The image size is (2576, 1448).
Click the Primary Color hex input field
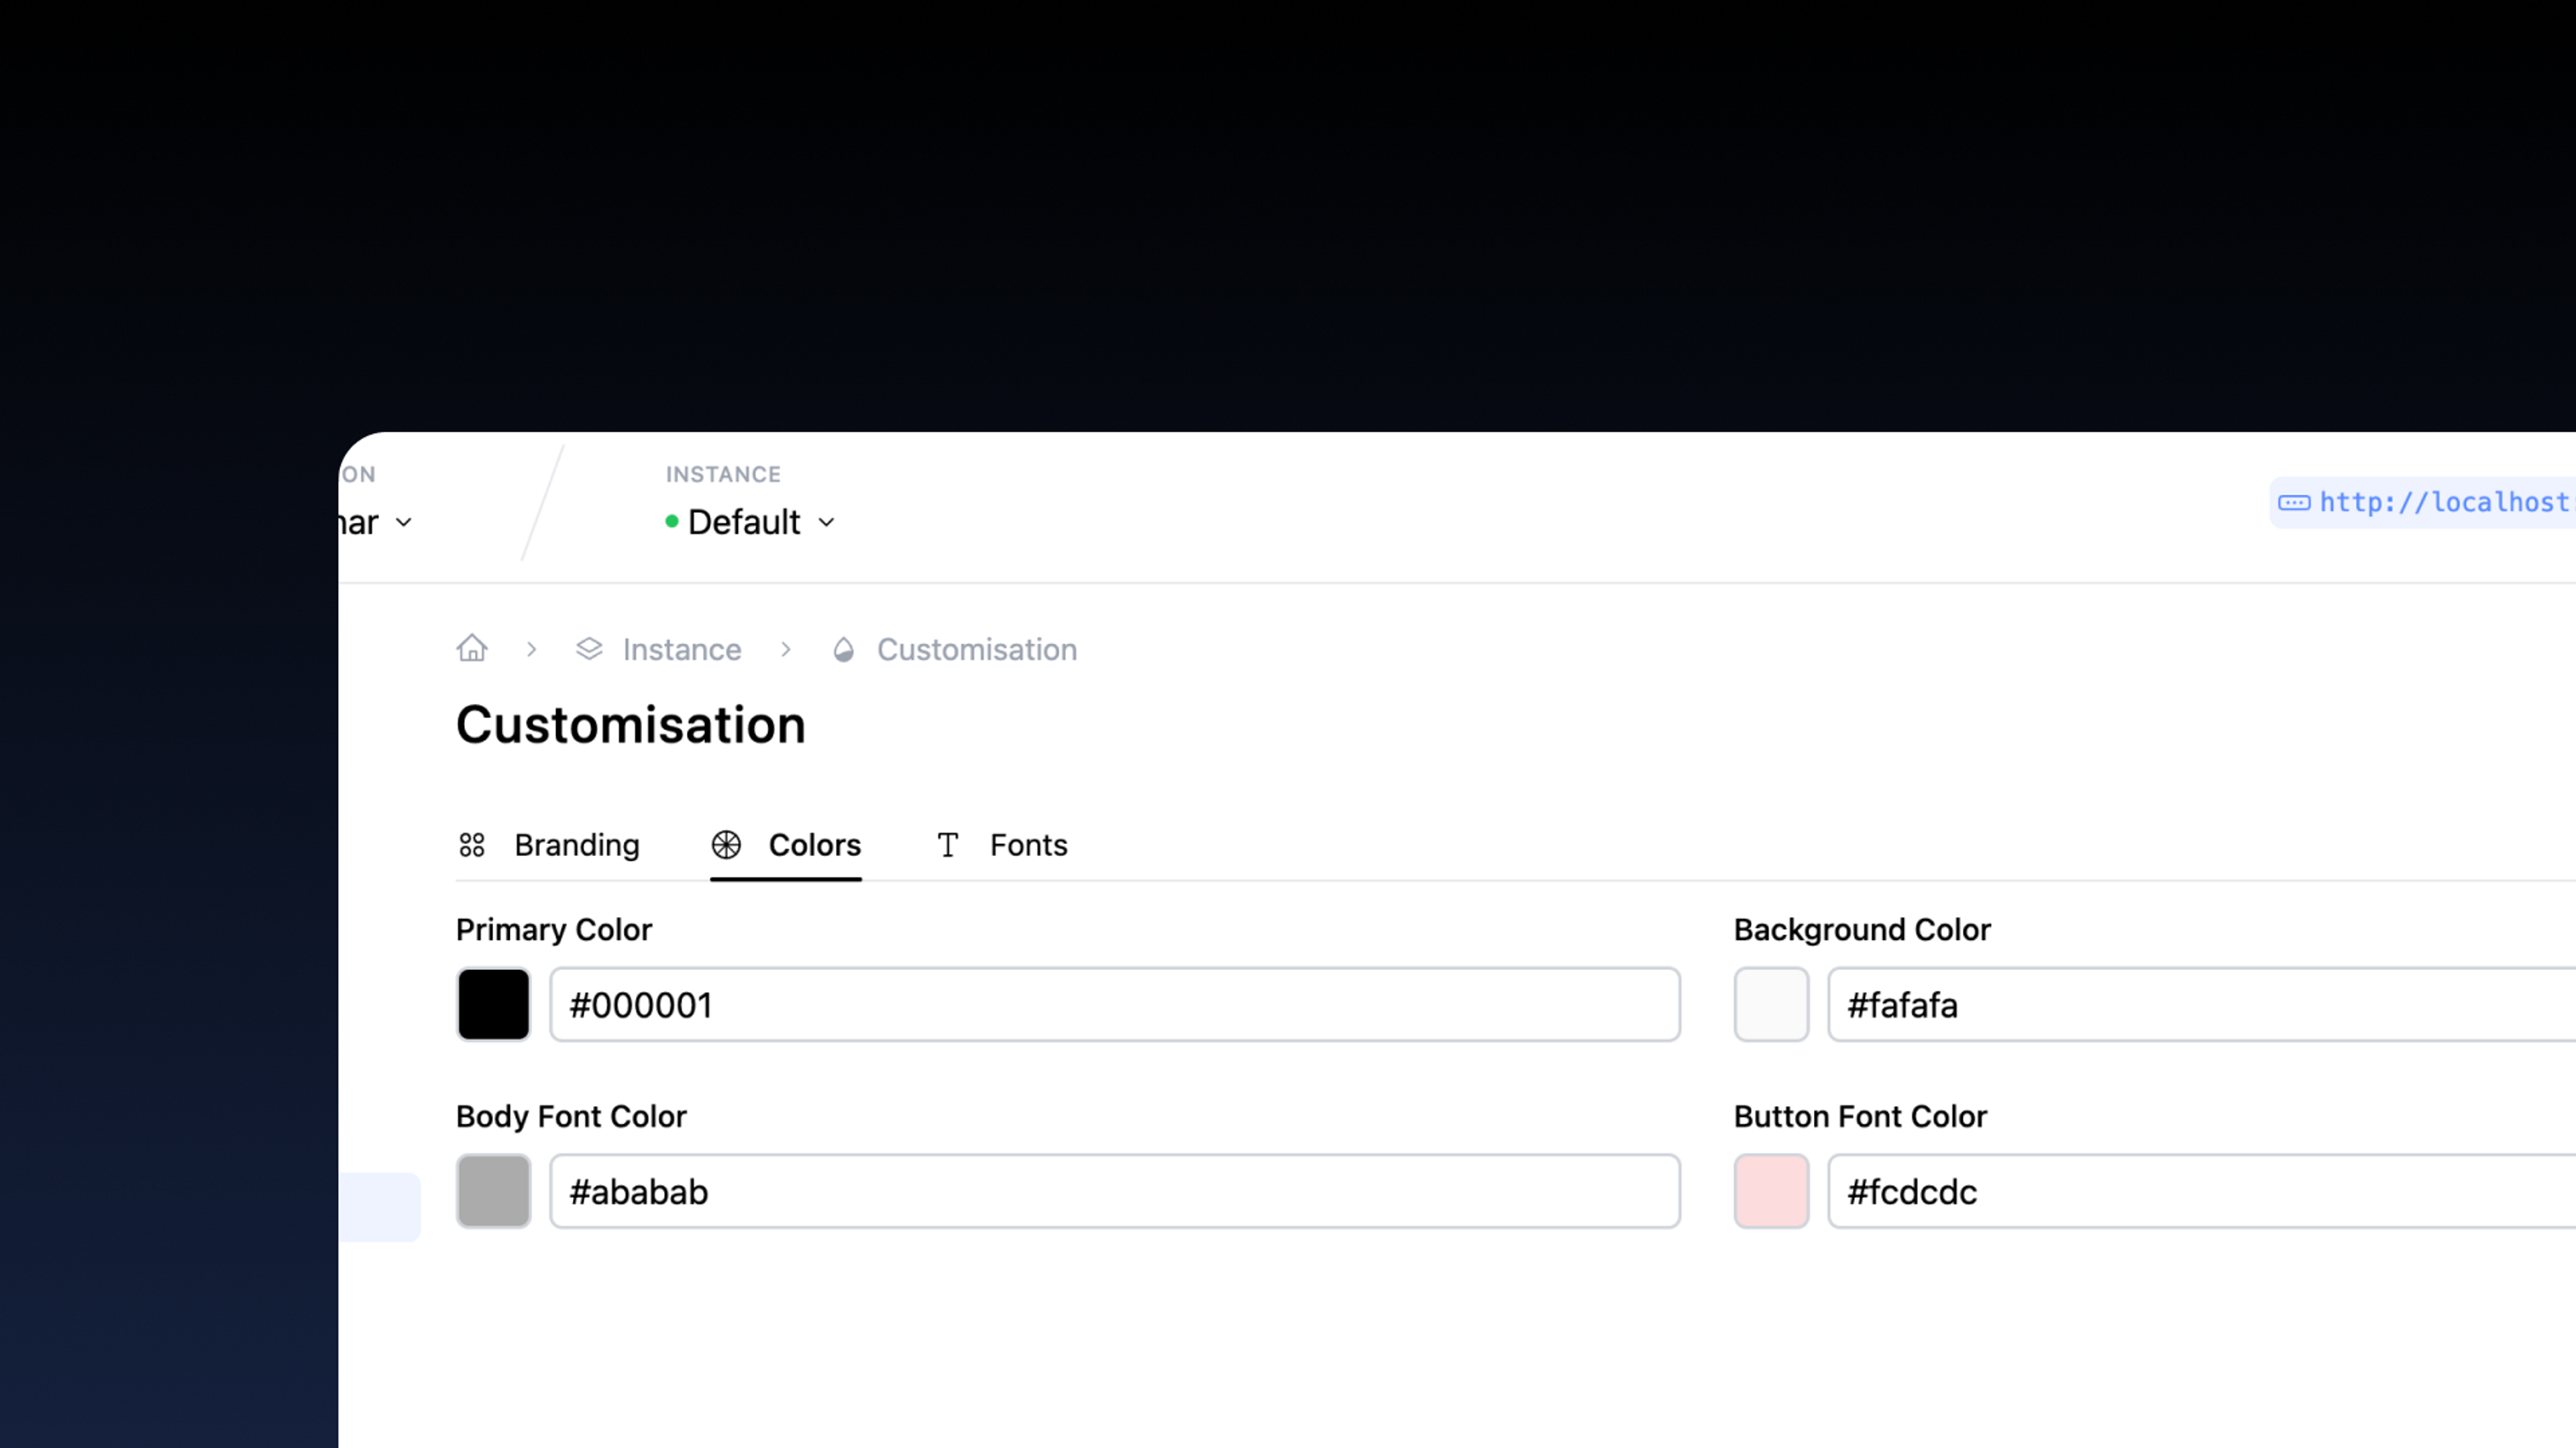click(x=1115, y=1004)
